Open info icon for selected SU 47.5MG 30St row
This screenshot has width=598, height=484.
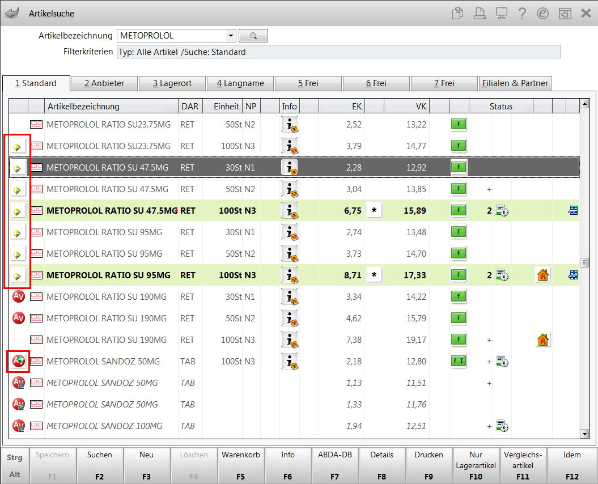[x=290, y=167]
